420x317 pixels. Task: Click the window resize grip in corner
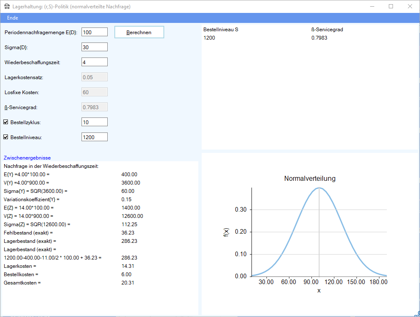coord(417,314)
